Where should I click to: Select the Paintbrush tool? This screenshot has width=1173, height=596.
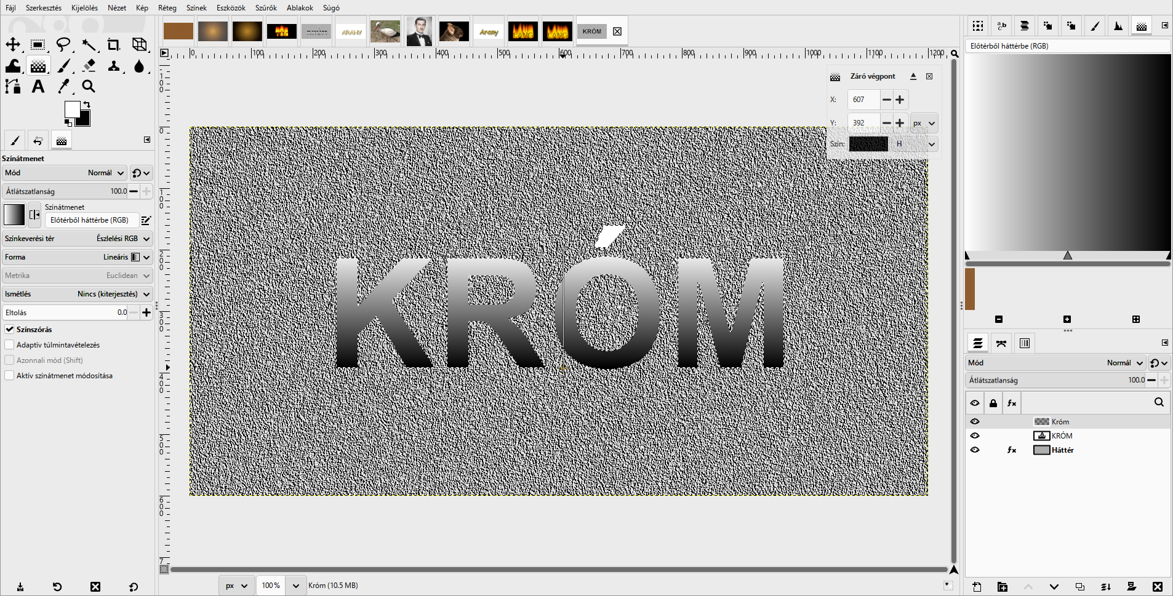click(63, 66)
